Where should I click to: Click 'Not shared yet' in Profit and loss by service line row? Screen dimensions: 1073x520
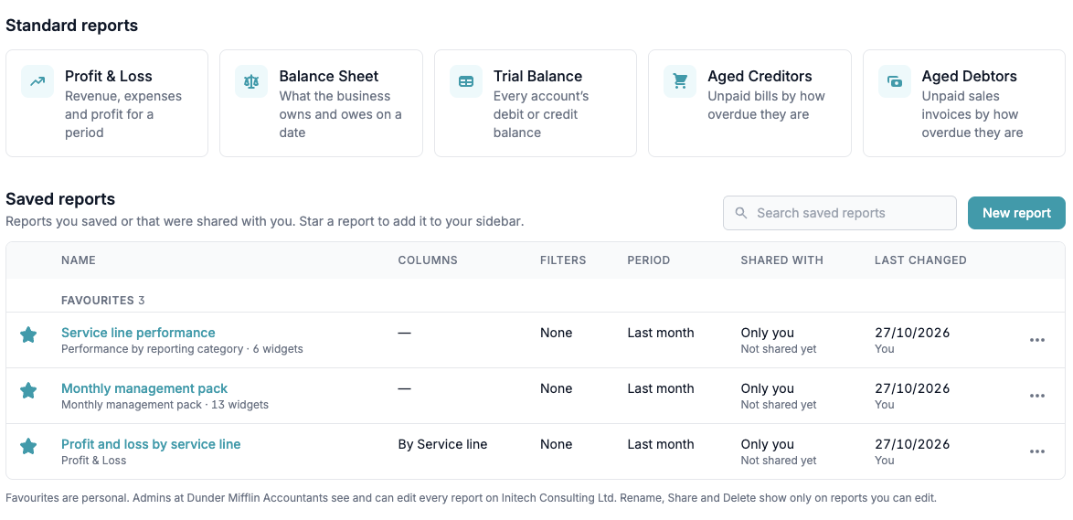pos(779,461)
